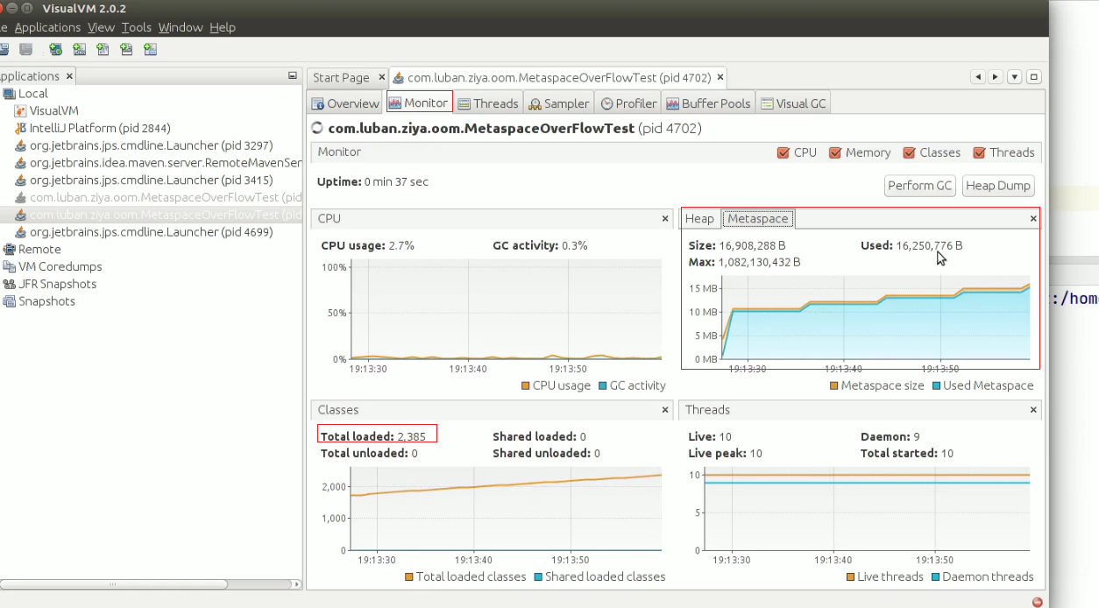Click the greyed-out save toolbar icon
1099x608 pixels.
26,50
